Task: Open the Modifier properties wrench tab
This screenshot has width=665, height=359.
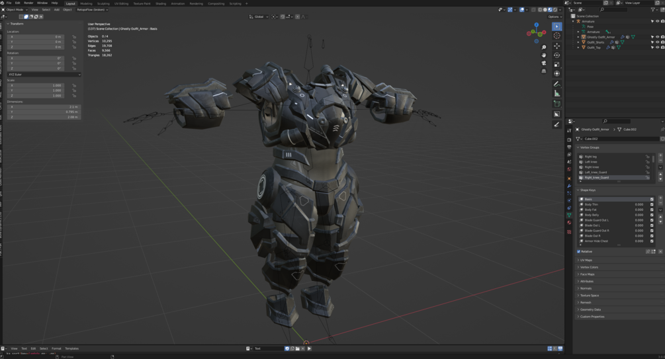Action: pyautogui.click(x=569, y=186)
